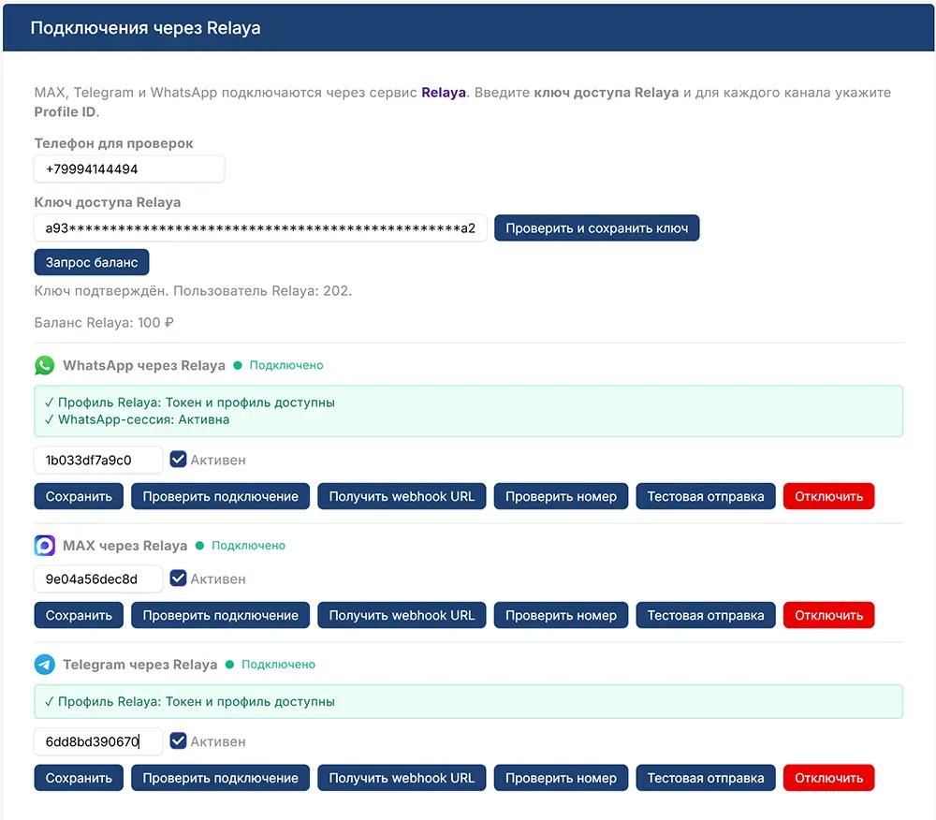Click Проверить подключение for Telegram
Viewport: 936px width, 820px height.
220,778
